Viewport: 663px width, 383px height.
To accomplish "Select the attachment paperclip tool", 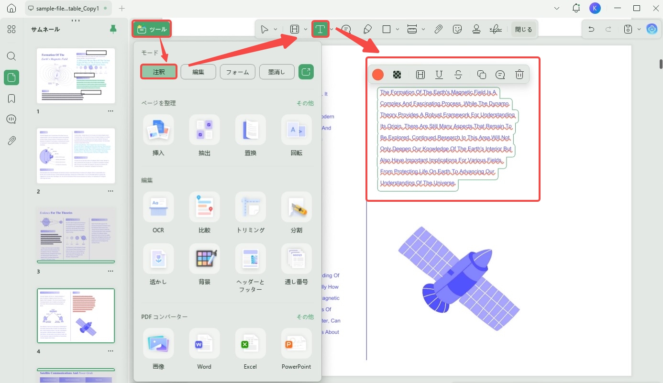I will pos(438,29).
